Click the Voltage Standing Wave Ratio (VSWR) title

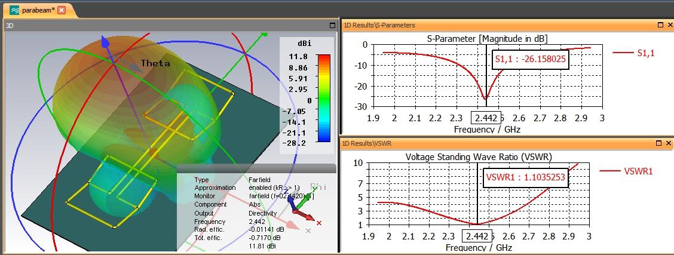point(479,157)
